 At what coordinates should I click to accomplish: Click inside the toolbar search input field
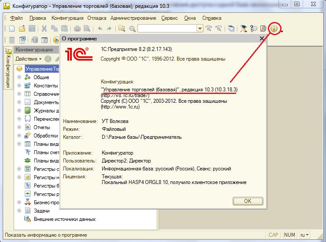167,29
